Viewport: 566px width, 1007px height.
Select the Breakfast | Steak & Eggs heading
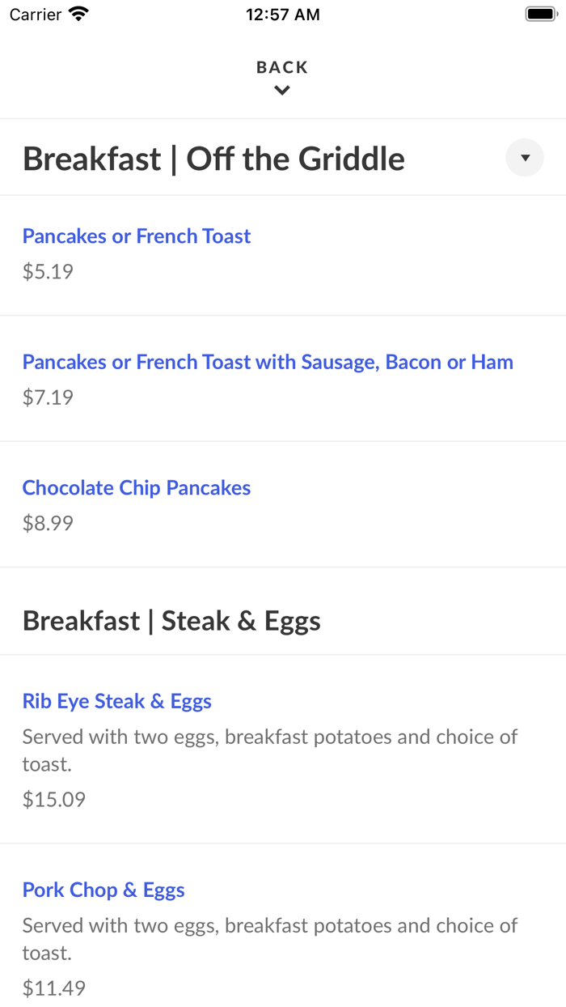click(171, 621)
